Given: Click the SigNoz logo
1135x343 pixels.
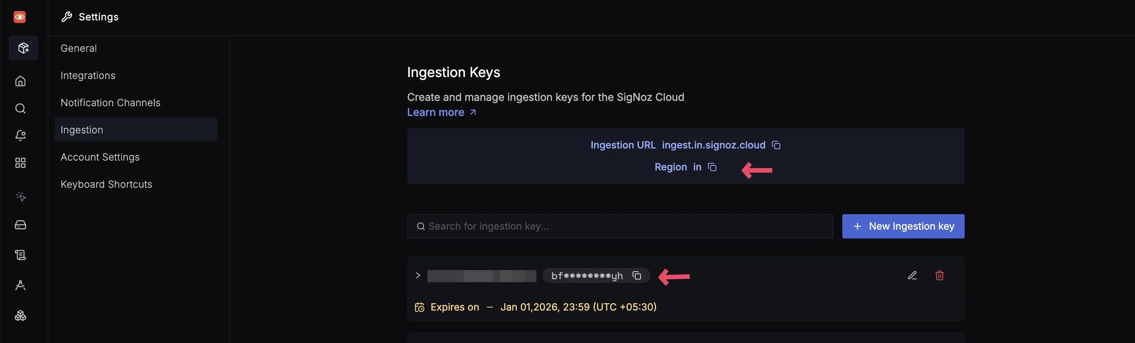Looking at the screenshot, I should 20,17.
